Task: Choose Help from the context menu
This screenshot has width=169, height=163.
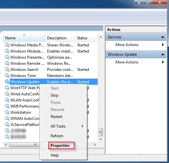Action: pyautogui.click(x=63, y=155)
